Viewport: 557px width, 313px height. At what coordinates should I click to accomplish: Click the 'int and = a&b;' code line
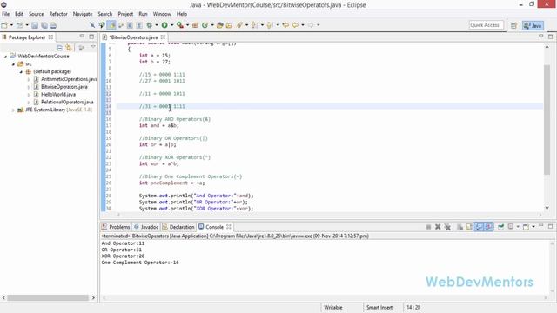pyautogui.click(x=159, y=125)
